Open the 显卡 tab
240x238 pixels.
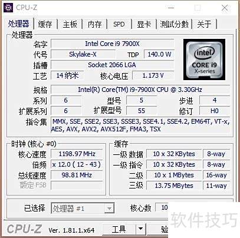click(x=144, y=24)
